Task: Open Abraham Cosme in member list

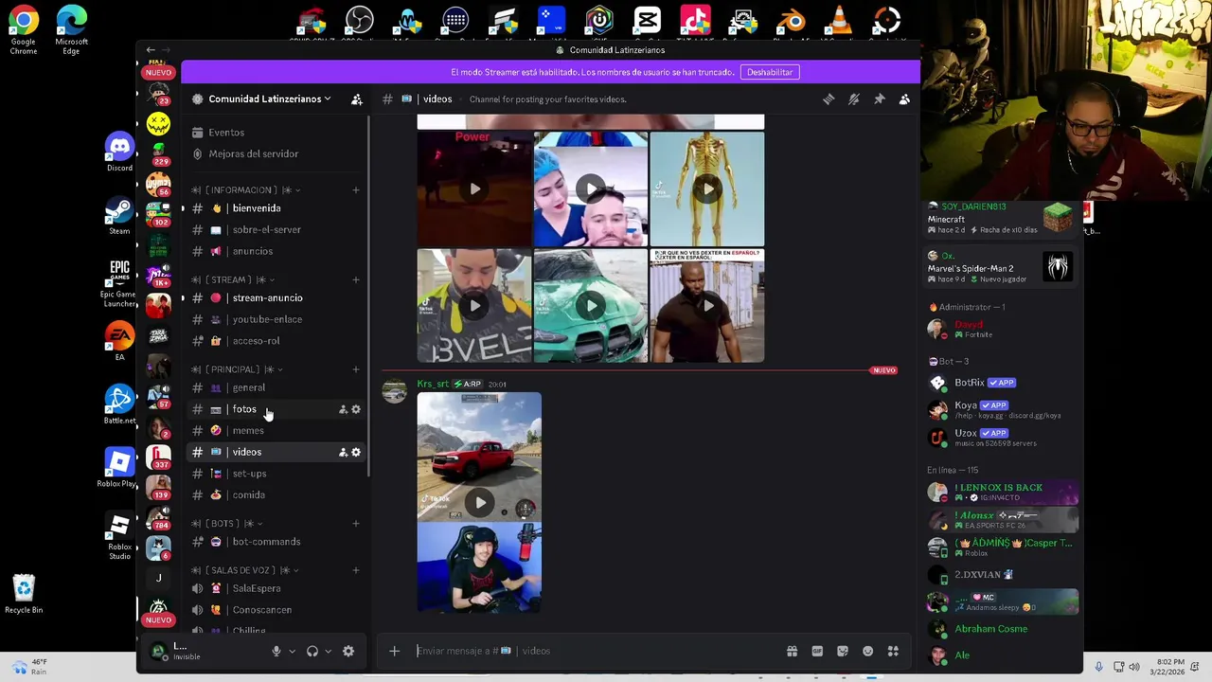Action: 1002,629
